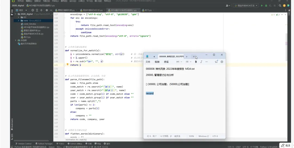The height and width of the screenshot is (148, 294).
Task: Fold the normalize_for_match function at line 127
Action: pos(64,51)
